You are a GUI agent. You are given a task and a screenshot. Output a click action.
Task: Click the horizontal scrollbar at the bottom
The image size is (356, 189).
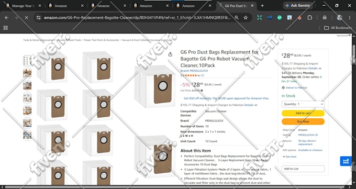(175, 187)
